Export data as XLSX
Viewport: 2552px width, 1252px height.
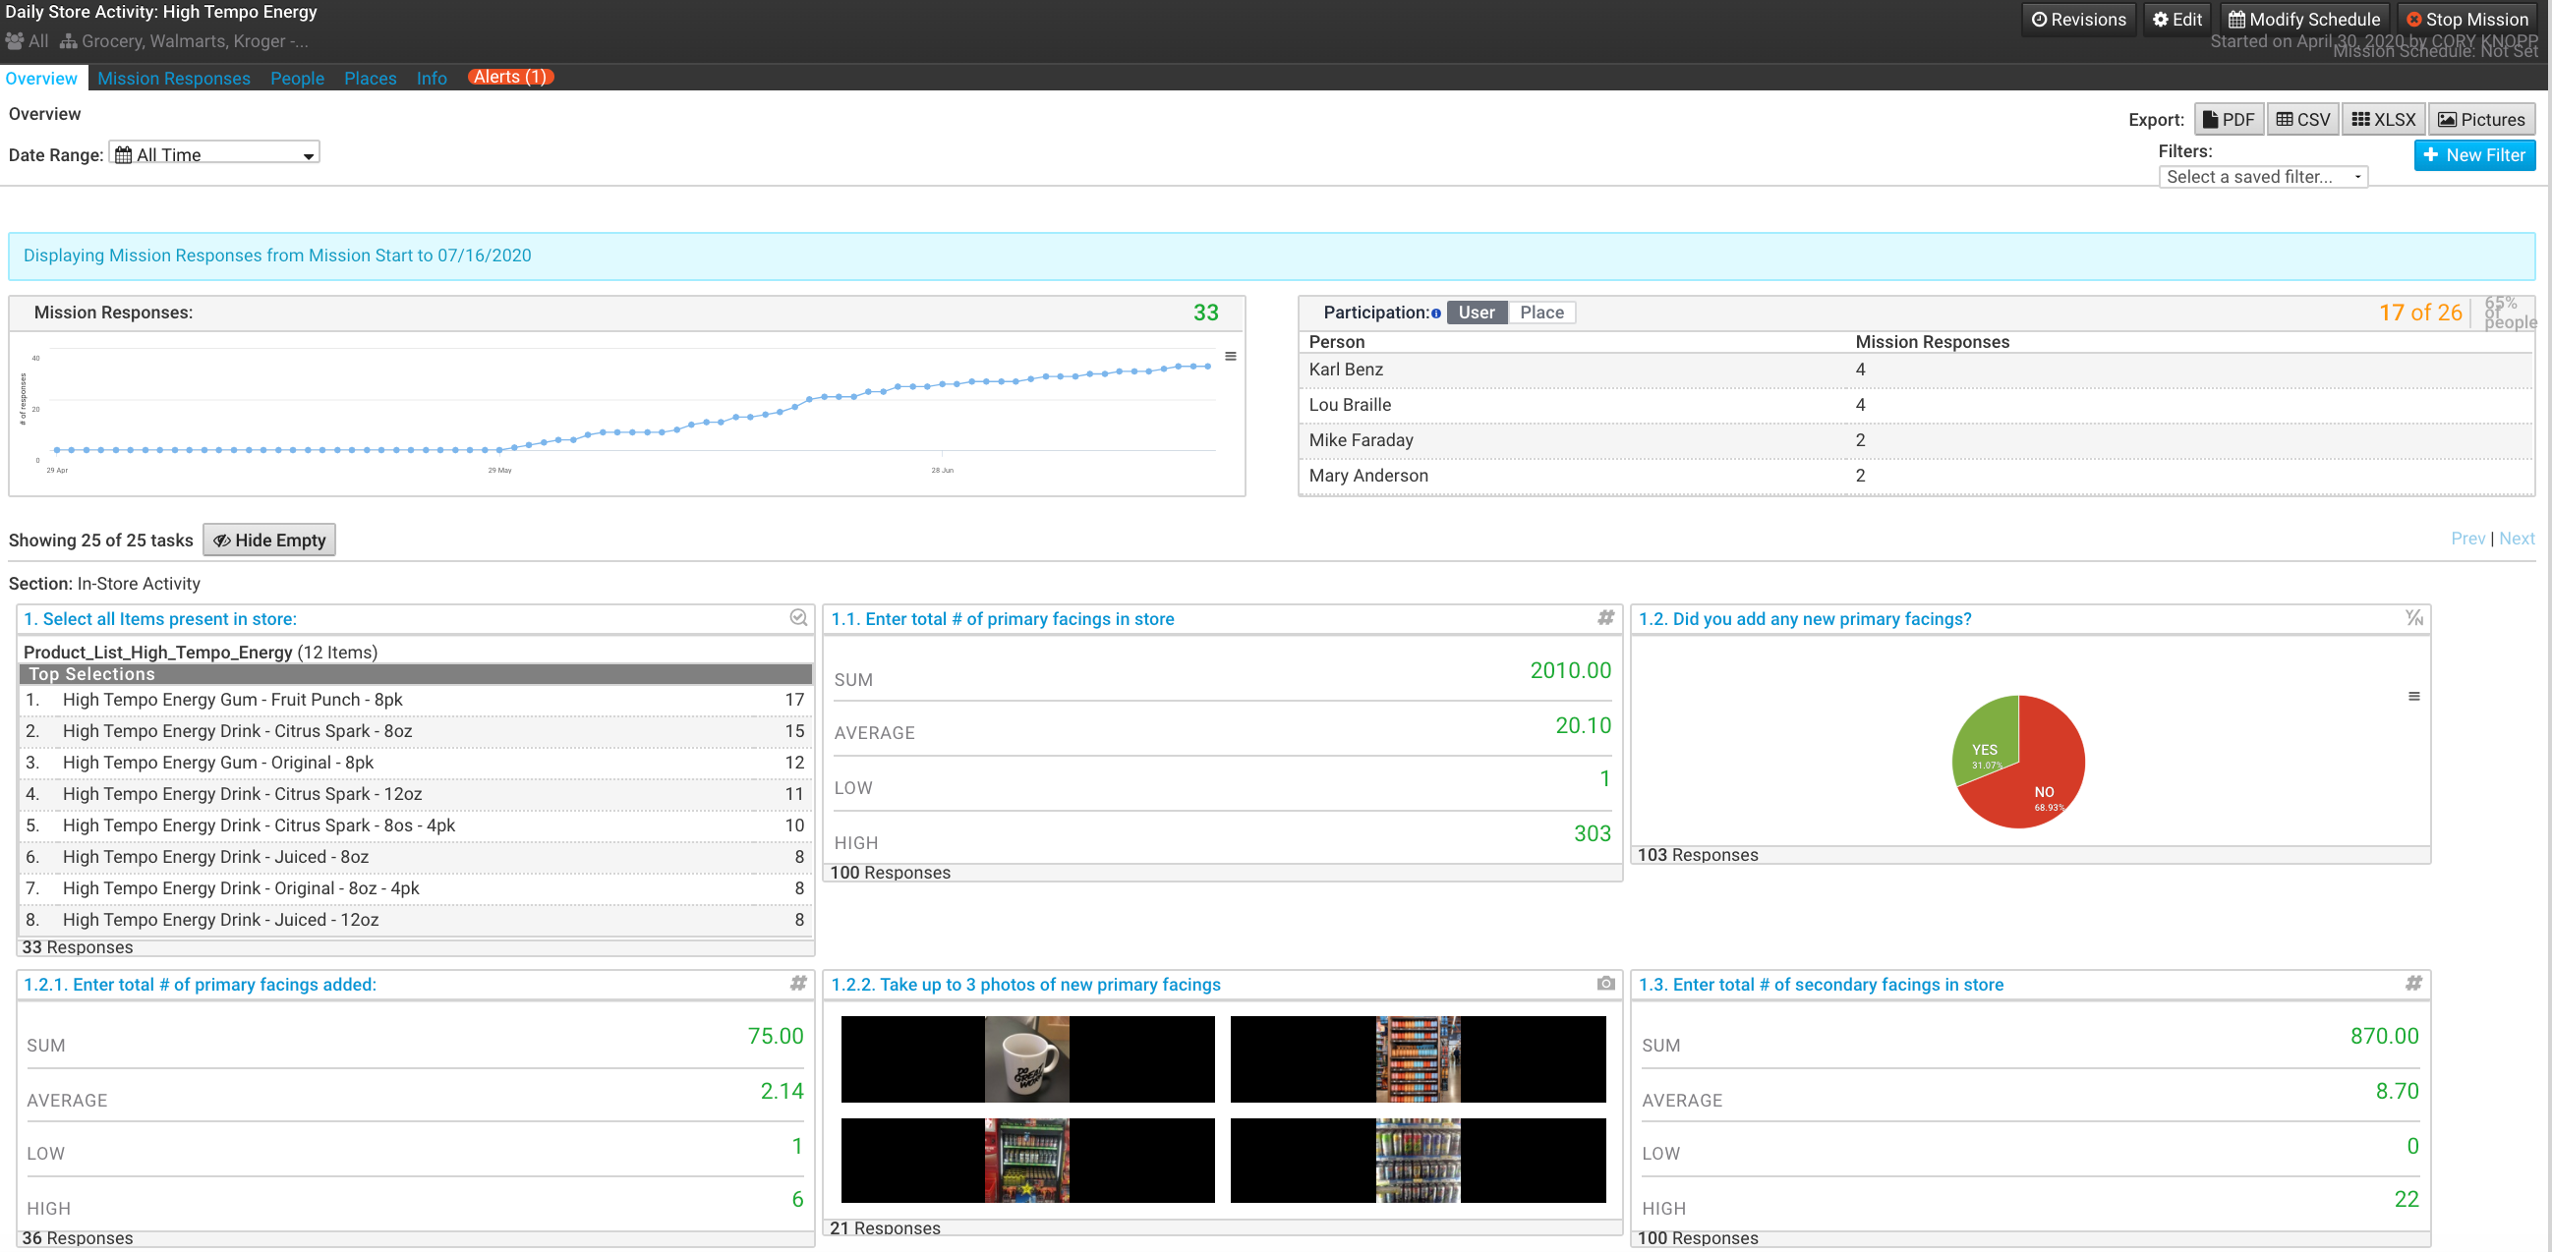click(2383, 120)
